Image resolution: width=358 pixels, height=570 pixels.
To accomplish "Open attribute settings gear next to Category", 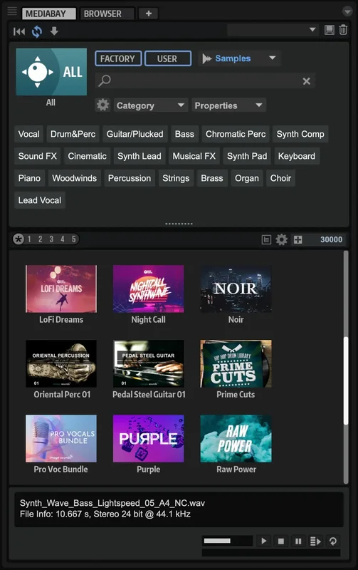I will 102,105.
